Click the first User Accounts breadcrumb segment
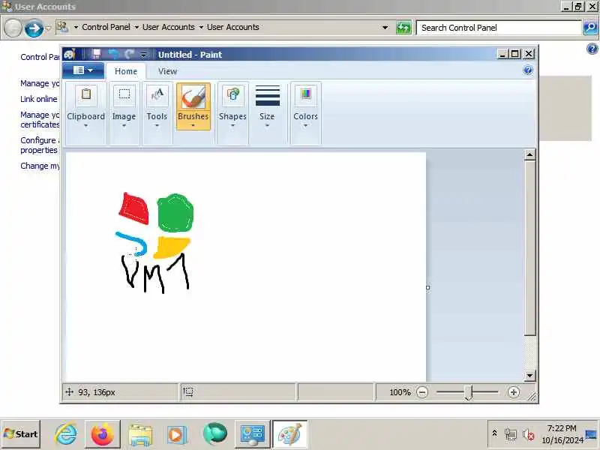 pos(168,27)
